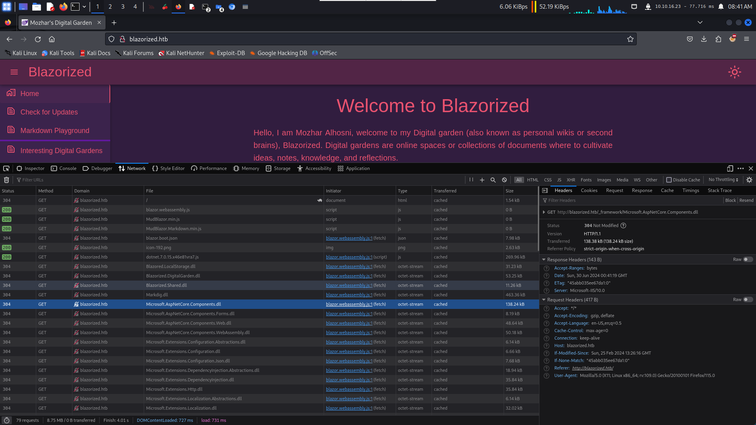Open the performance analysis stopwatch icon

(7, 420)
